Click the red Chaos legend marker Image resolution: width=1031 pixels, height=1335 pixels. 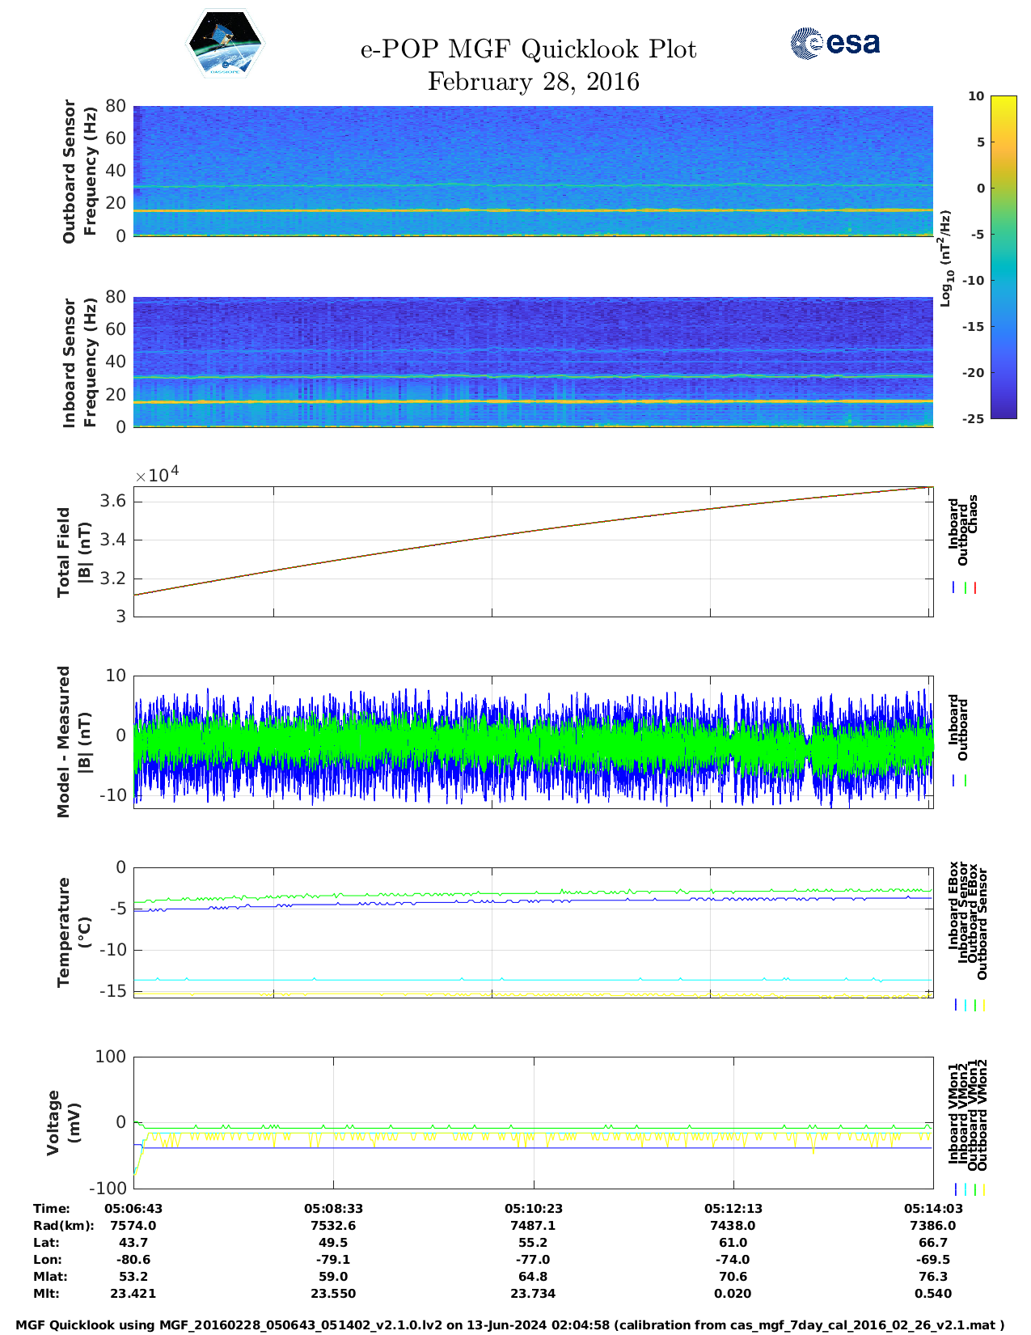[x=975, y=588]
